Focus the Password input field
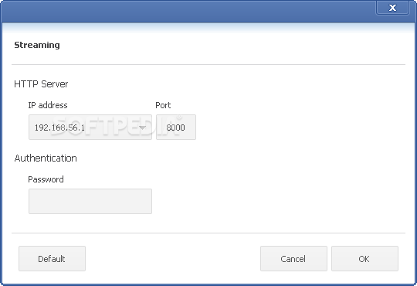 [x=90, y=201]
